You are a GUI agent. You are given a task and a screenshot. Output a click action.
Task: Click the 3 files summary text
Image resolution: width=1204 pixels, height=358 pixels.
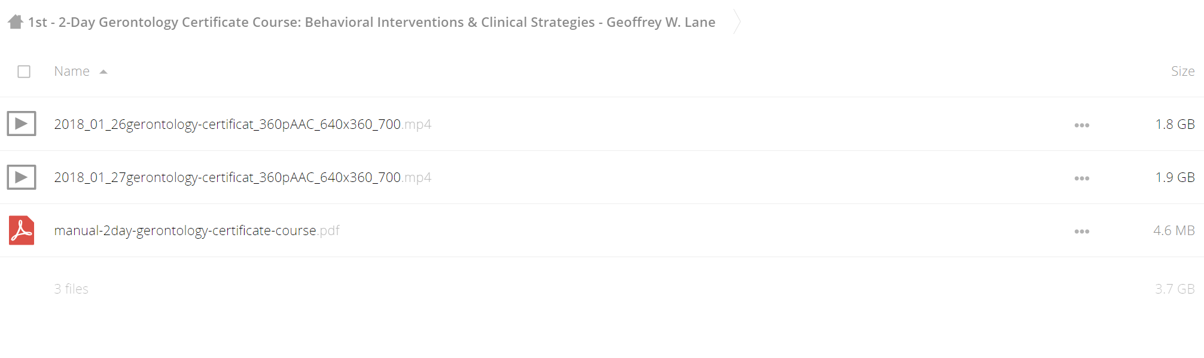coord(71,289)
